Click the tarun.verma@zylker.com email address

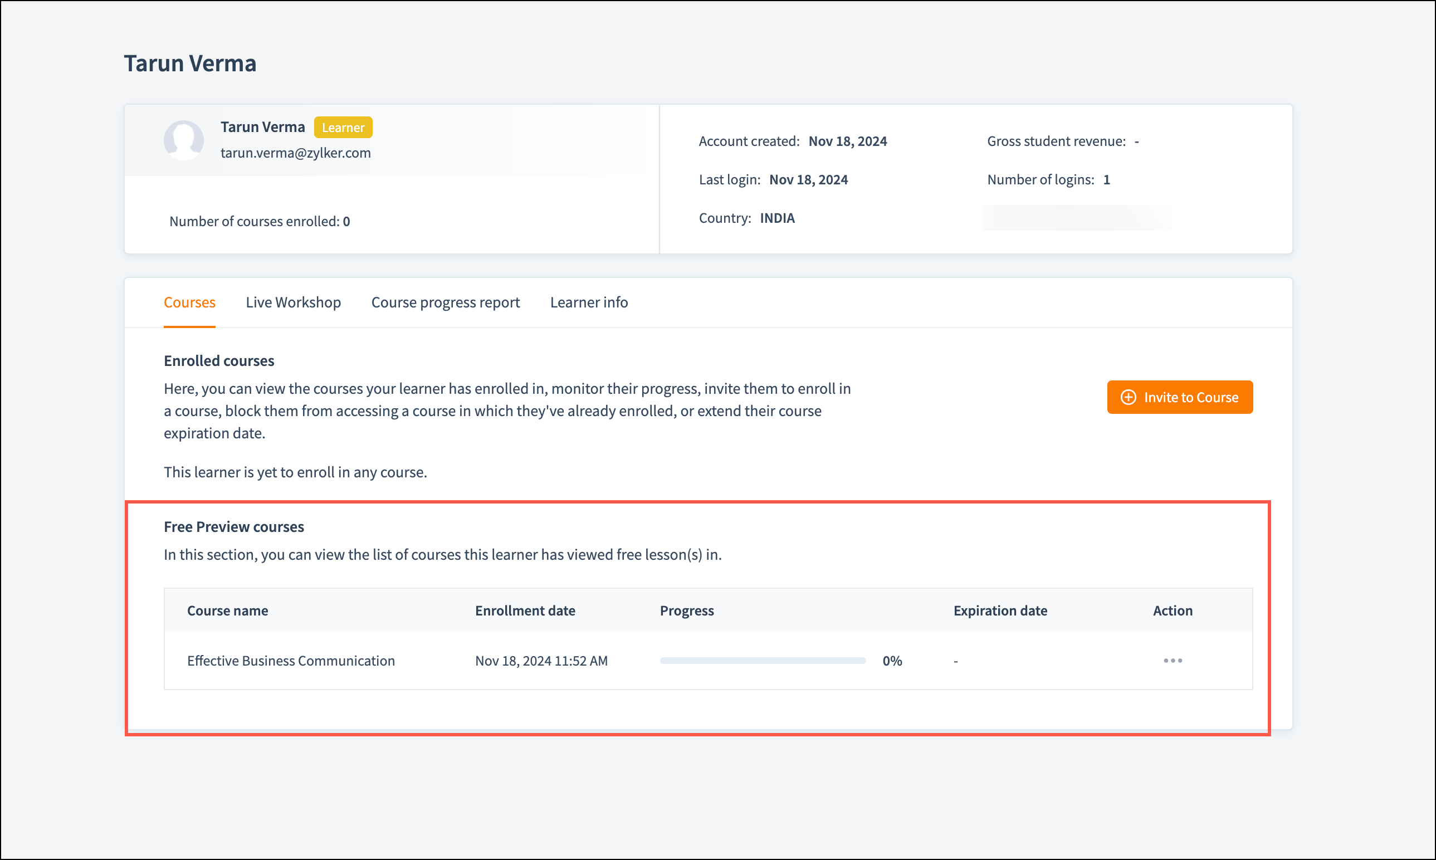pos(296,153)
